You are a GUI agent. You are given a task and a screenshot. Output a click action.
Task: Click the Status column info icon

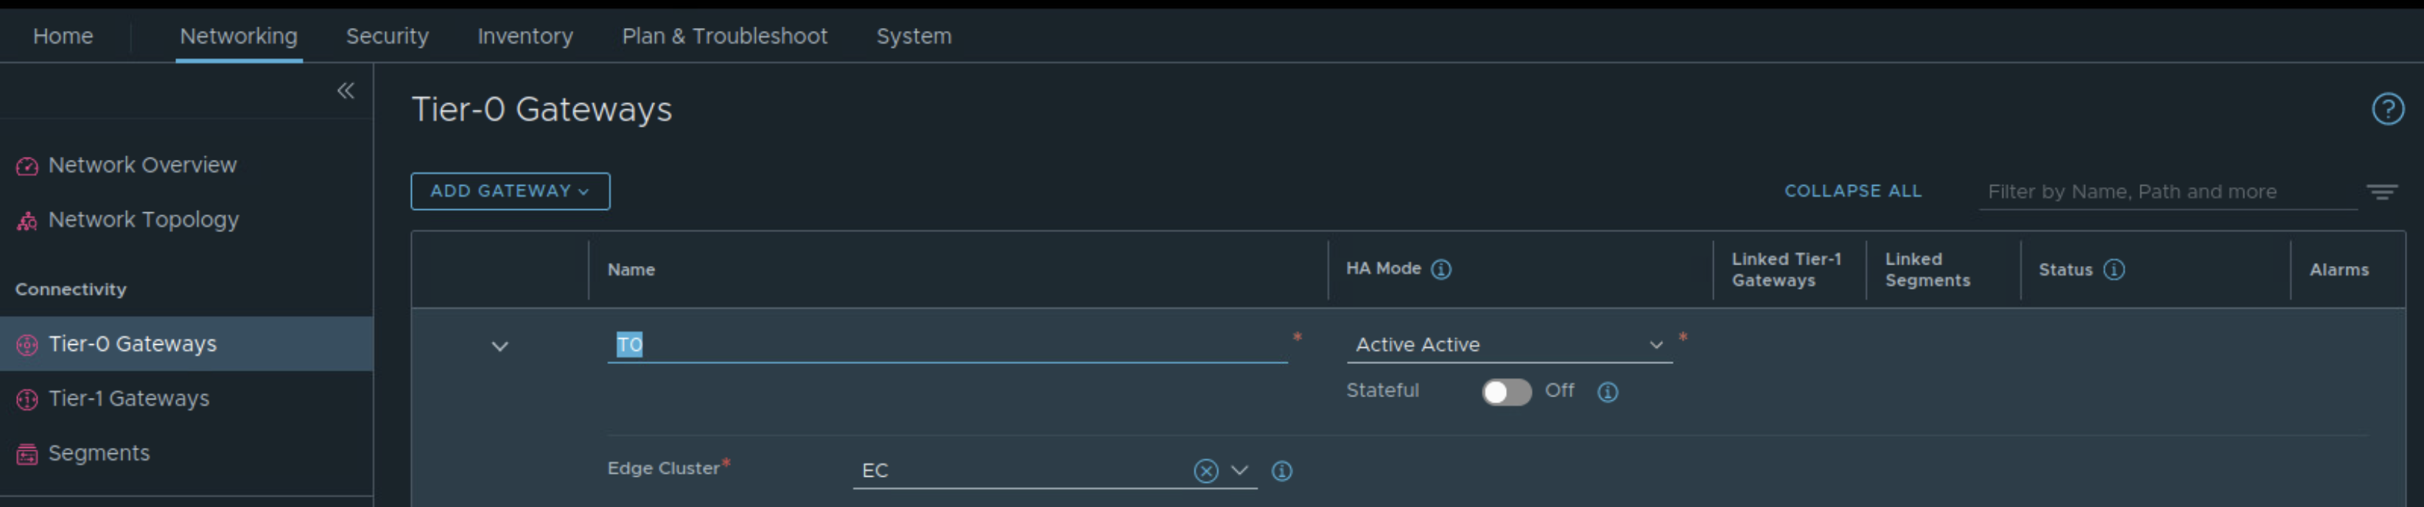point(2114,270)
